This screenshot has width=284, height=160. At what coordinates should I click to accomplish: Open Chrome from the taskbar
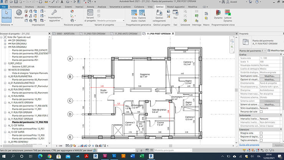[x=49, y=156]
